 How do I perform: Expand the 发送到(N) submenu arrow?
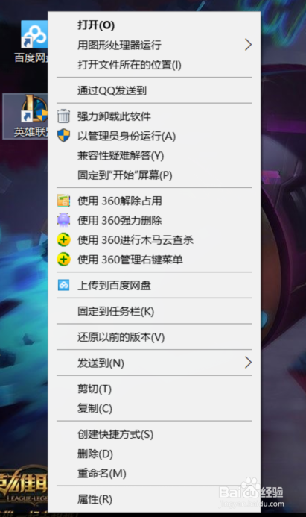click(x=248, y=363)
